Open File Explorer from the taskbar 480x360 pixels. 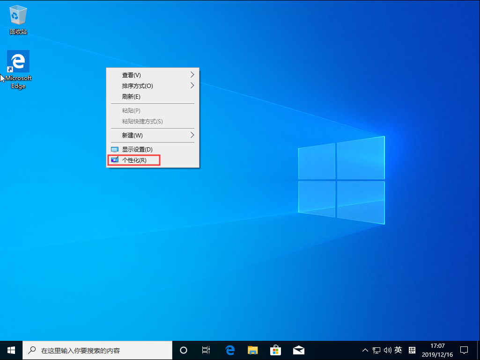coord(252,350)
